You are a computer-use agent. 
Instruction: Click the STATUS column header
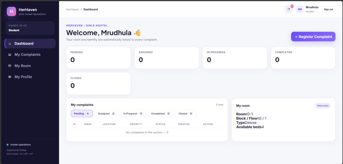tap(160, 124)
